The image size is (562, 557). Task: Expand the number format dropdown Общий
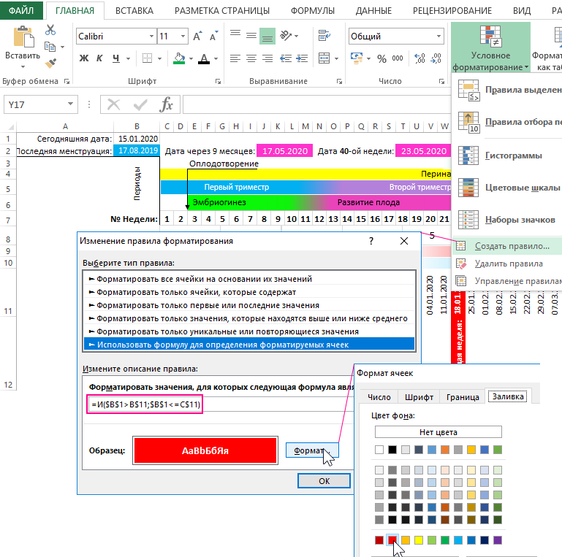click(438, 37)
